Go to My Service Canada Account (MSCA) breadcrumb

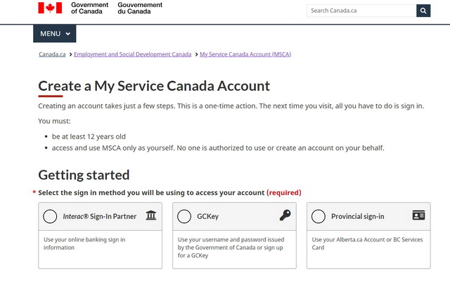pos(245,54)
